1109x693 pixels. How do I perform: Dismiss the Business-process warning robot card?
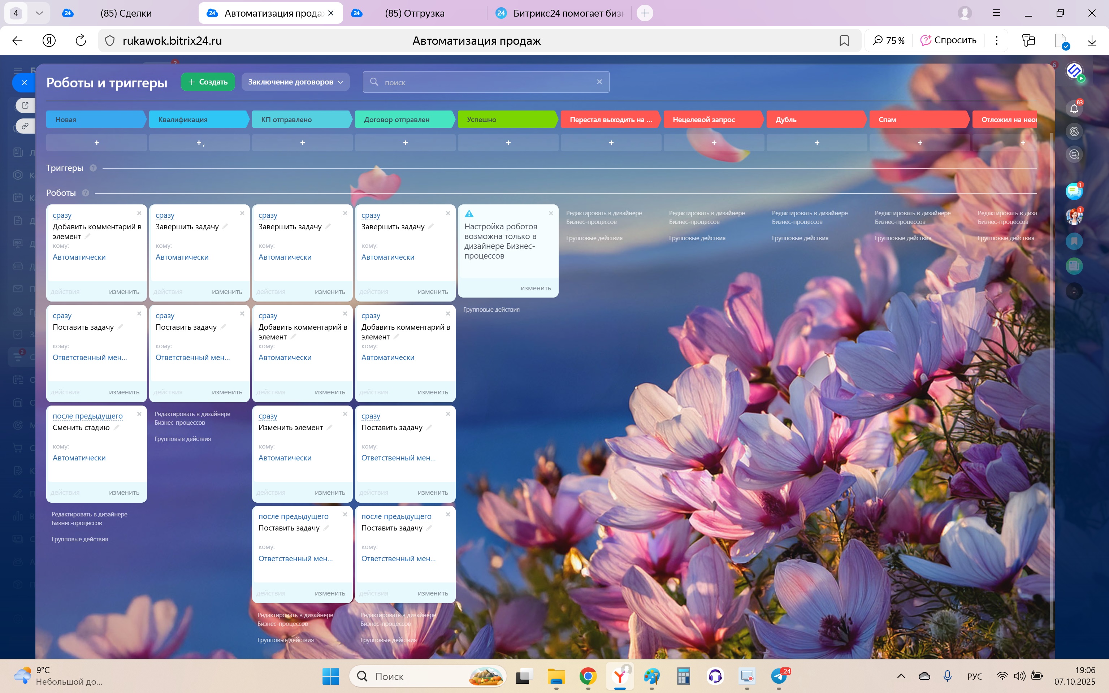(x=551, y=213)
